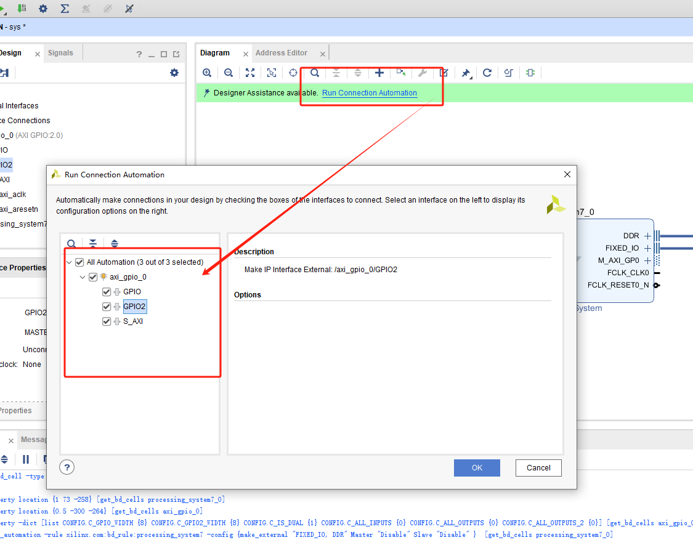Viewport: 693px width, 540px height.
Task: Float the Design panel with the pop-out icon
Action: click(x=176, y=54)
